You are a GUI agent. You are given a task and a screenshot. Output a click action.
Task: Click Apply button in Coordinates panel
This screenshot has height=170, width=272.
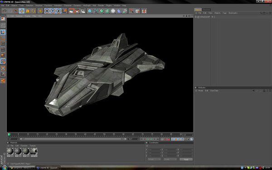[186, 159]
